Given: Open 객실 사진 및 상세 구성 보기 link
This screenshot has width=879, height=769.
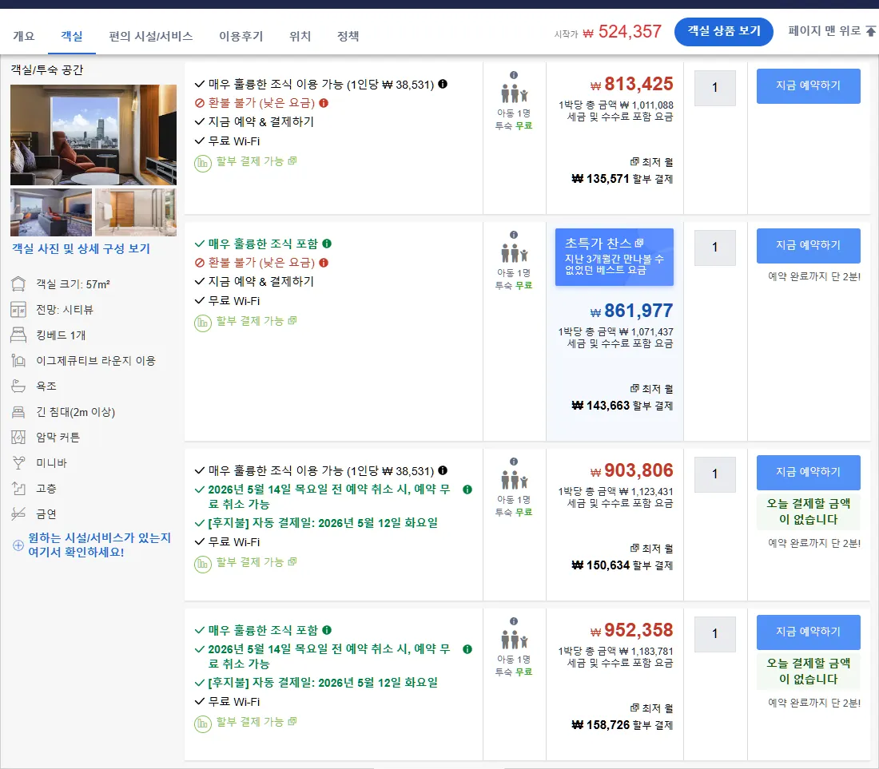Looking at the screenshot, I should [82, 248].
